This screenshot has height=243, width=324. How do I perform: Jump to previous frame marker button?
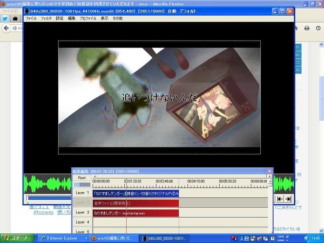[280, 199]
